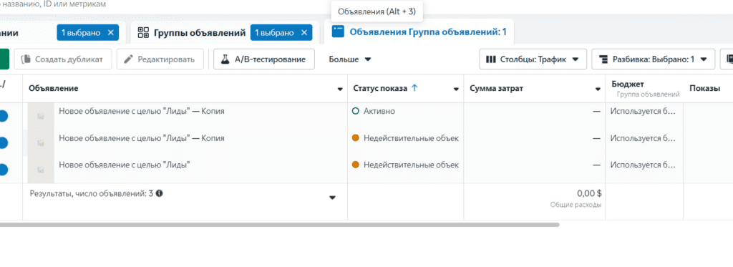Open A/B-тестирование
This screenshot has width=733, height=267.
pyautogui.click(x=264, y=59)
